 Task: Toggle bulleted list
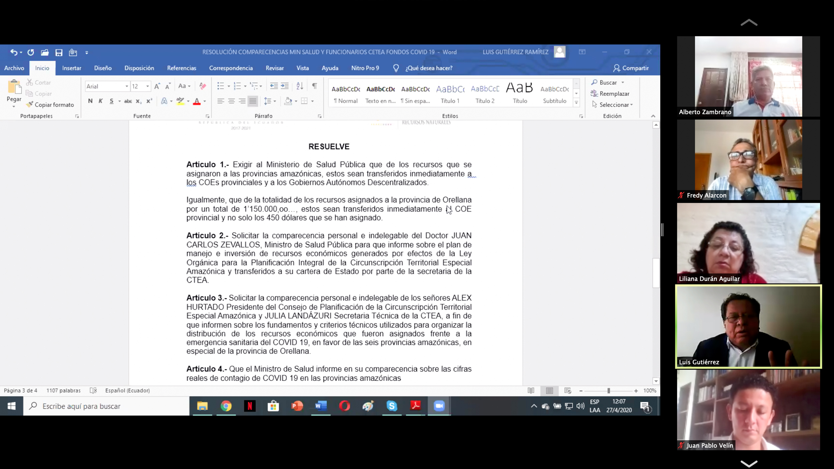click(x=221, y=86)
